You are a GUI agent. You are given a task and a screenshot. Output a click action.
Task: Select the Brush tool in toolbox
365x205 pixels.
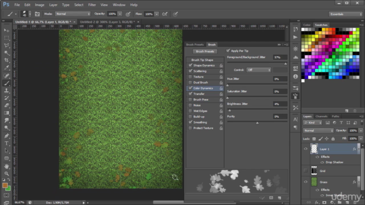pyautogui.click(x=6, y=83)
